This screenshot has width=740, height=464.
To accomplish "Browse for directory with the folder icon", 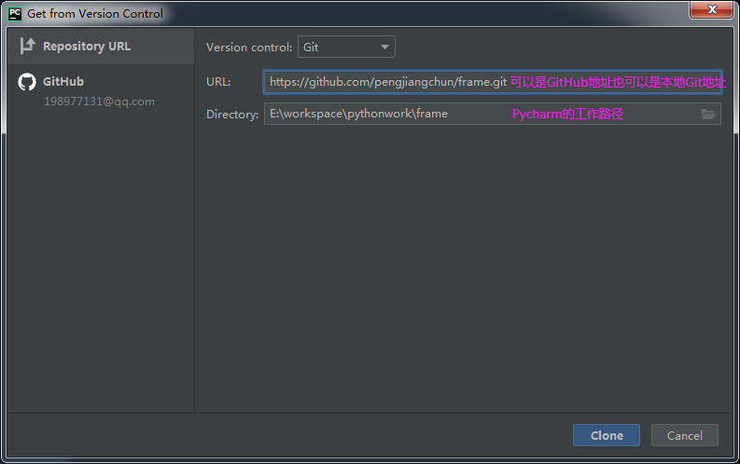I will point(708,114).
